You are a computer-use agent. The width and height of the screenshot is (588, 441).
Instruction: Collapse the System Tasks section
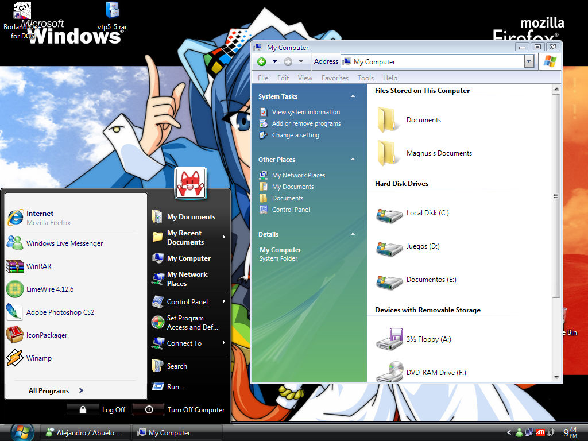pos(353,96)
